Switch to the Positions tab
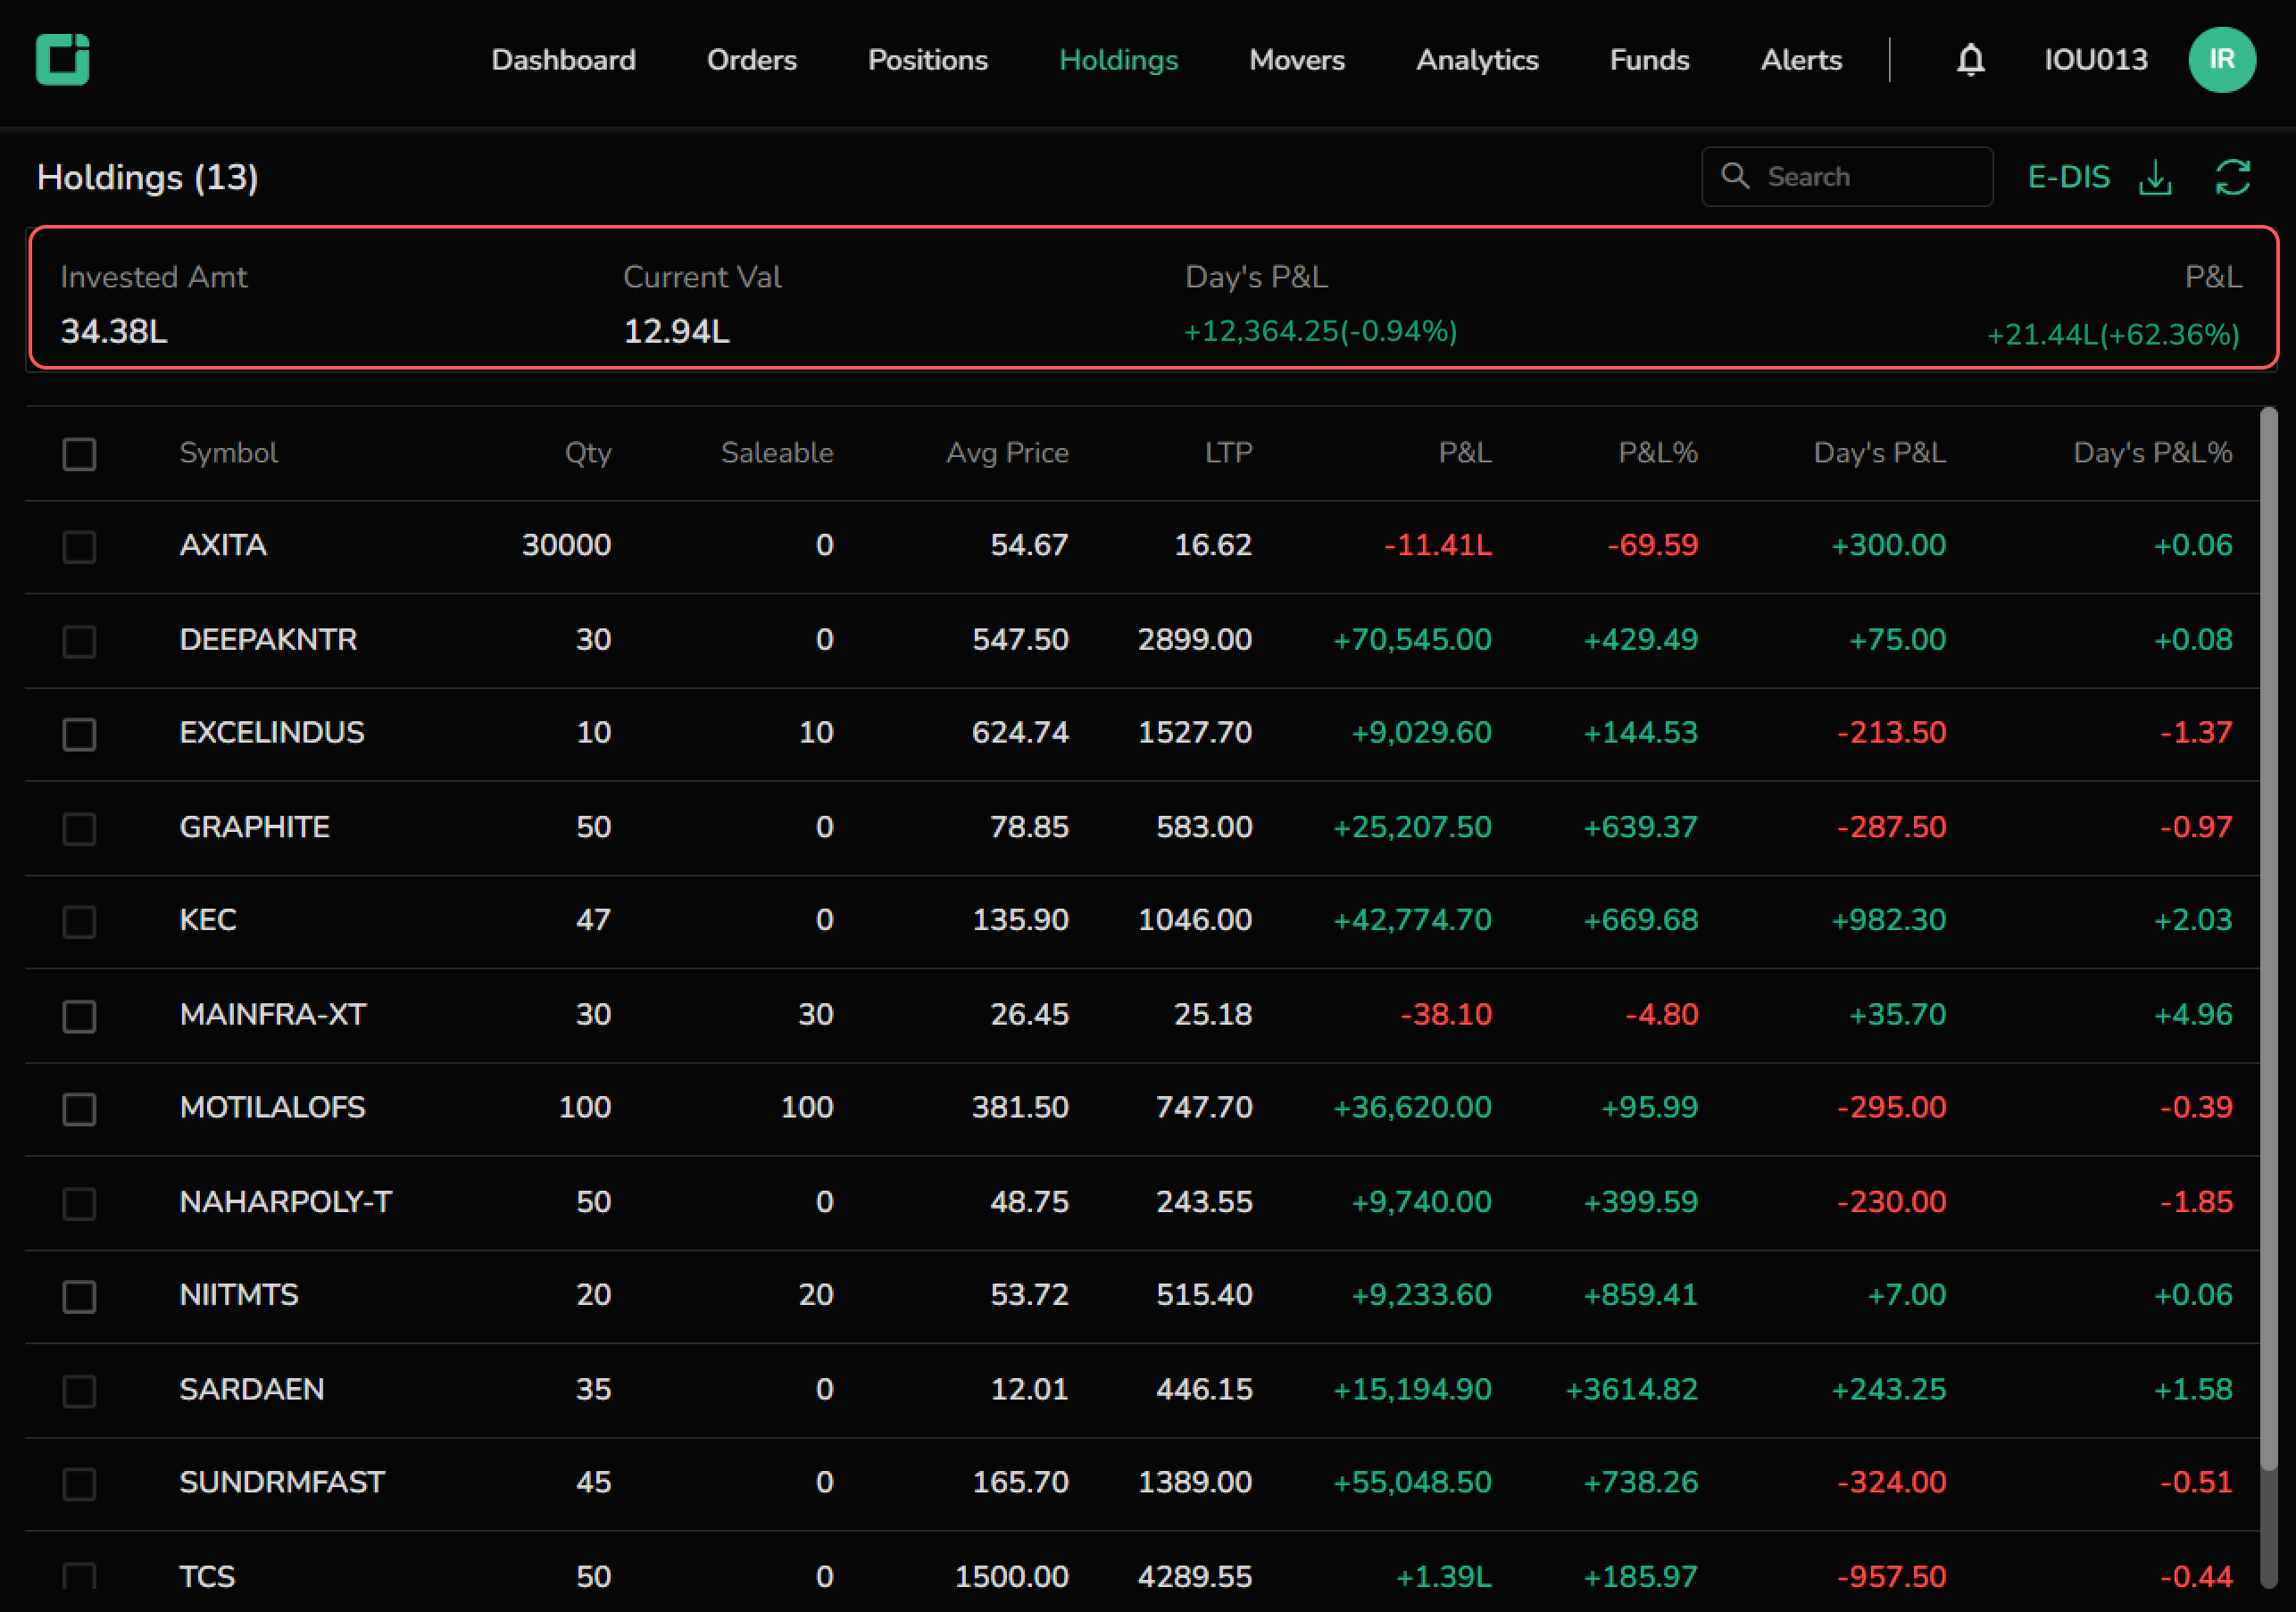The image size is (2296, 1612). (x=927, y=60)
